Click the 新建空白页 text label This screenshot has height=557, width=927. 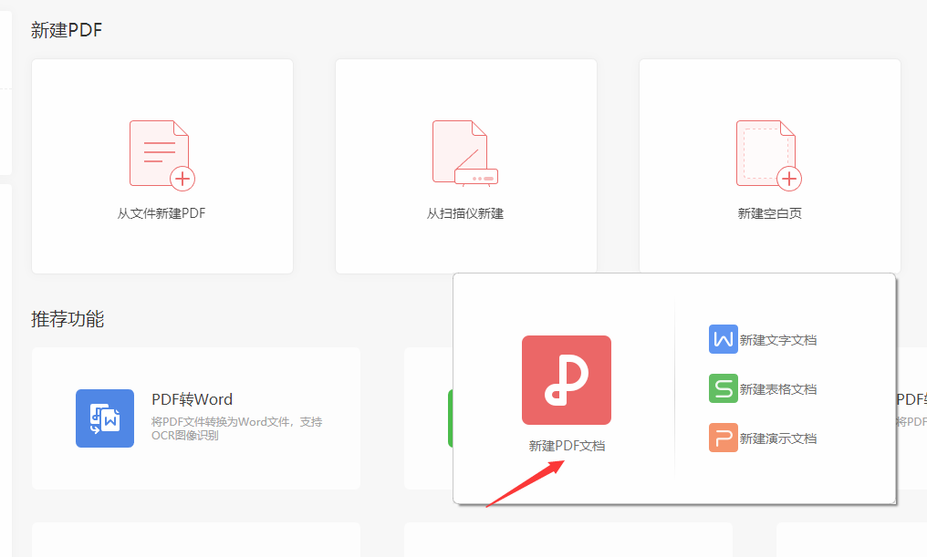coord(769,214)
